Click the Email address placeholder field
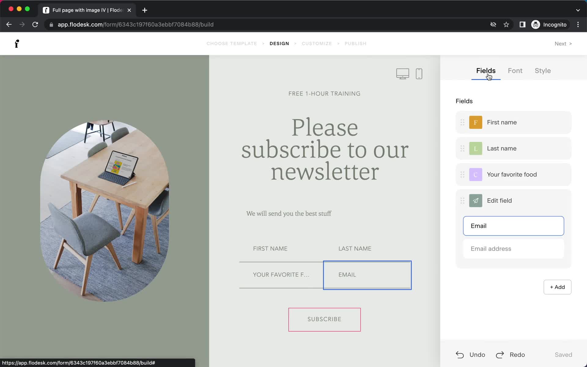 (513, 249)
